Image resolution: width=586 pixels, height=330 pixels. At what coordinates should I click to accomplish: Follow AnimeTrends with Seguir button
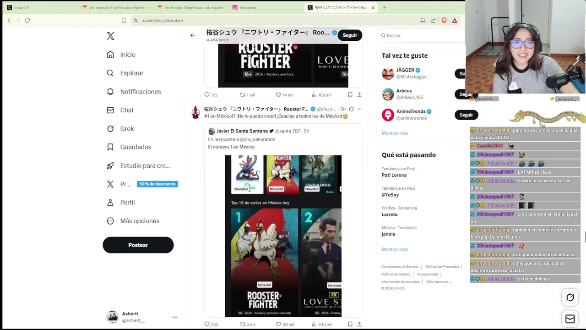[466, 115]
